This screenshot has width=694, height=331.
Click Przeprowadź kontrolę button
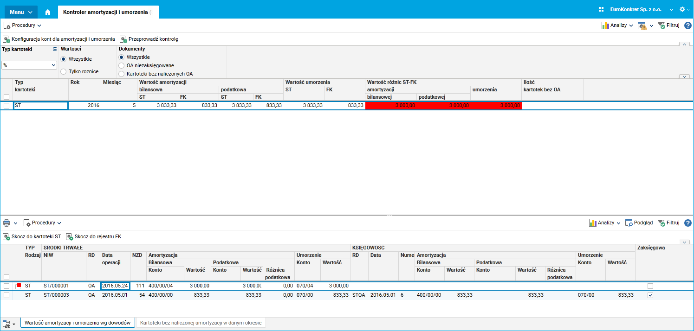[x=149, y=39]
